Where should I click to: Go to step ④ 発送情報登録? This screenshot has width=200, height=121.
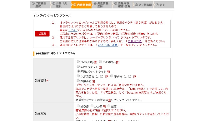click(102, 5)
